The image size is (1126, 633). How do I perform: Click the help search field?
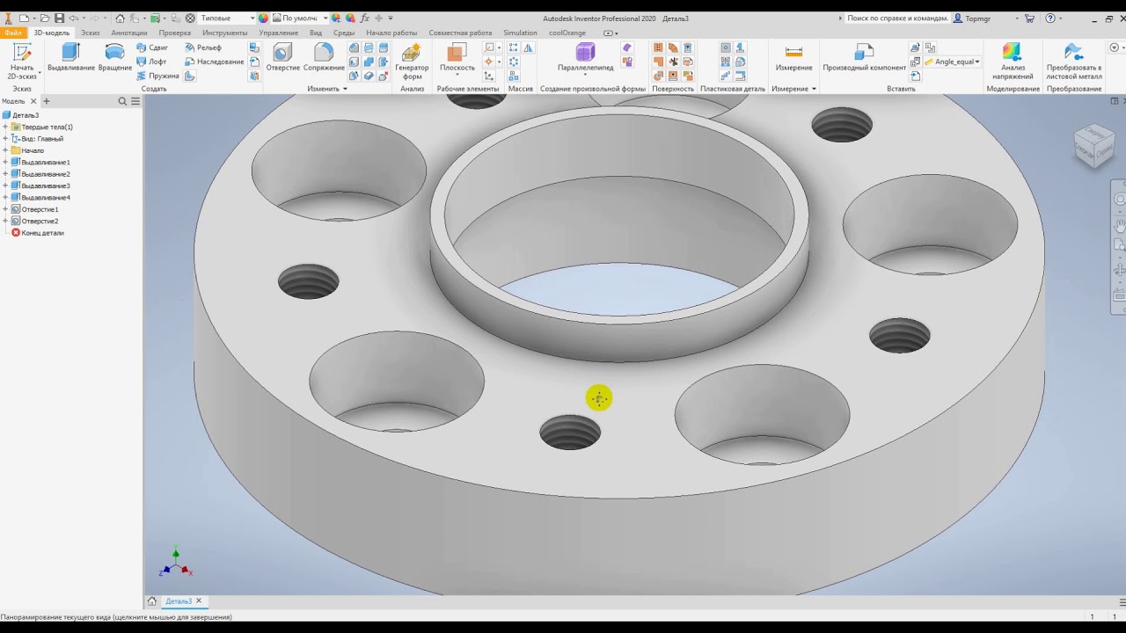click(896, 18)
